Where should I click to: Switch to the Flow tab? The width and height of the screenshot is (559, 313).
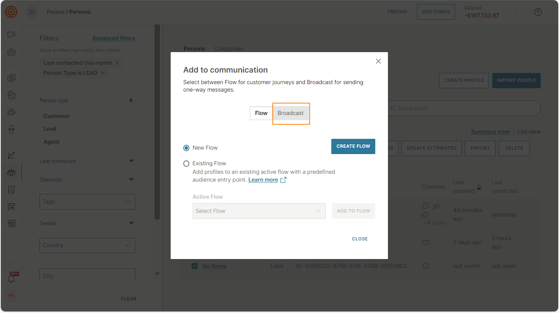[x=261, y=113]
